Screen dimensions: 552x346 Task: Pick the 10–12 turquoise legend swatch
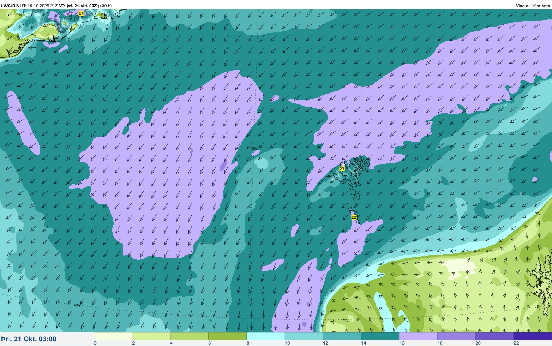point(304,336)
